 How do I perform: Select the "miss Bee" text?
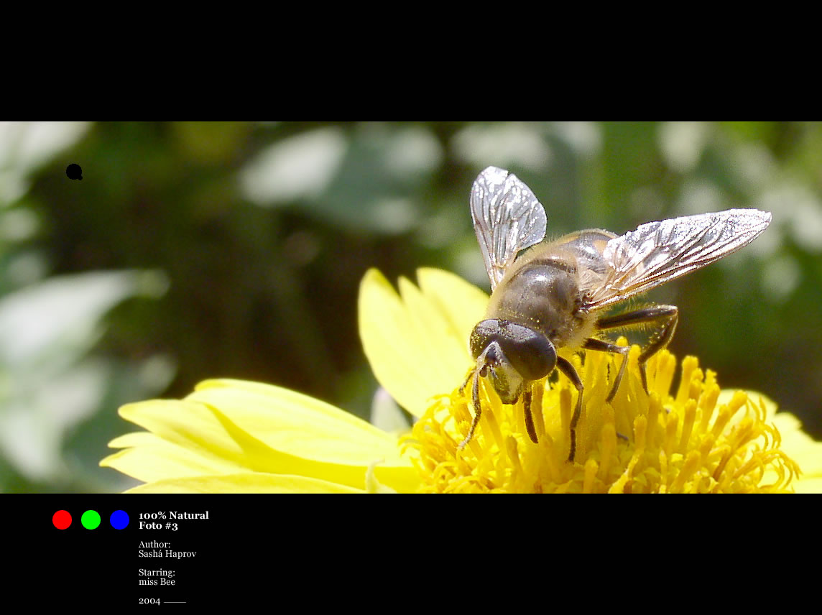click(157, 581)
